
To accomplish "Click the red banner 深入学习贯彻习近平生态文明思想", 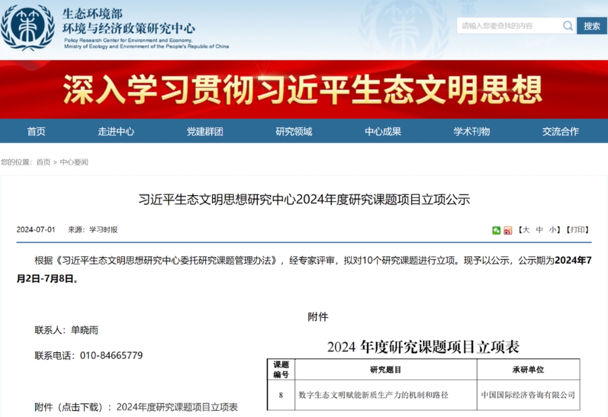I will click(304, 90).
